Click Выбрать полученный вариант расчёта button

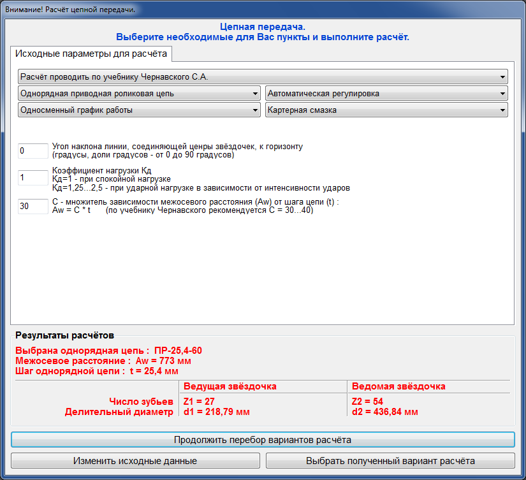click(390, 461)
